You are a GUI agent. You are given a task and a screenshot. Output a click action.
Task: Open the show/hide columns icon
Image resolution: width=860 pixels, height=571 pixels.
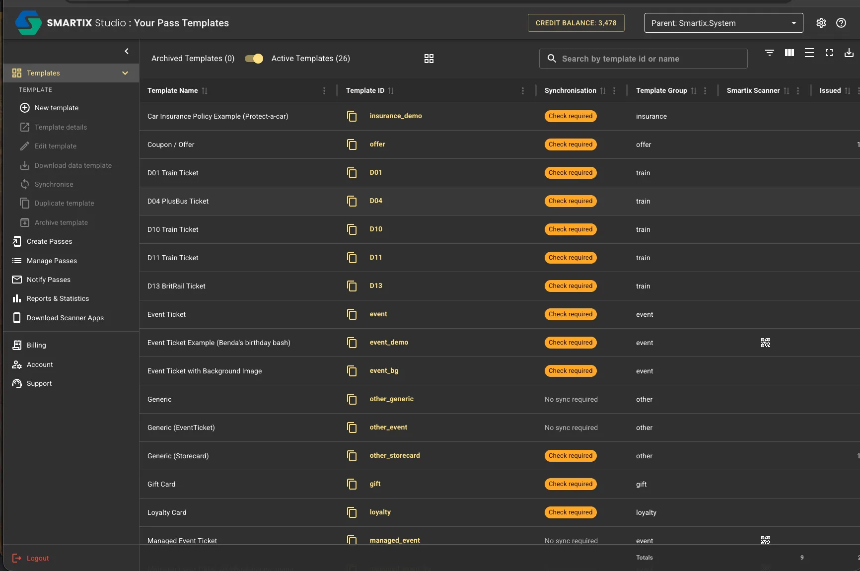[x=789, y=53]
